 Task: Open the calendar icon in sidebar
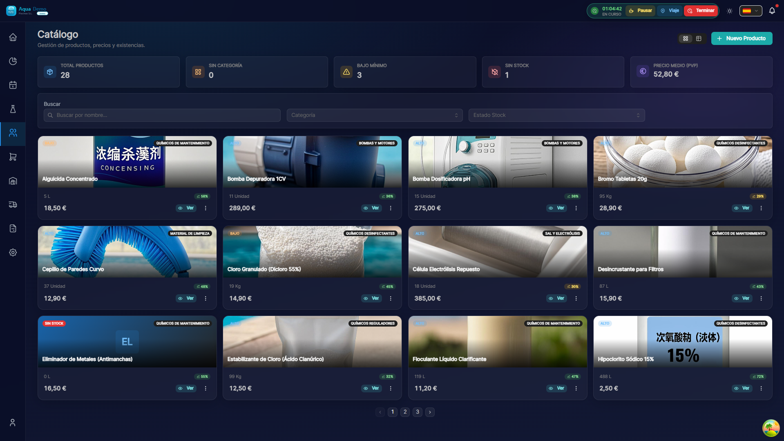(x=13, y=85)
